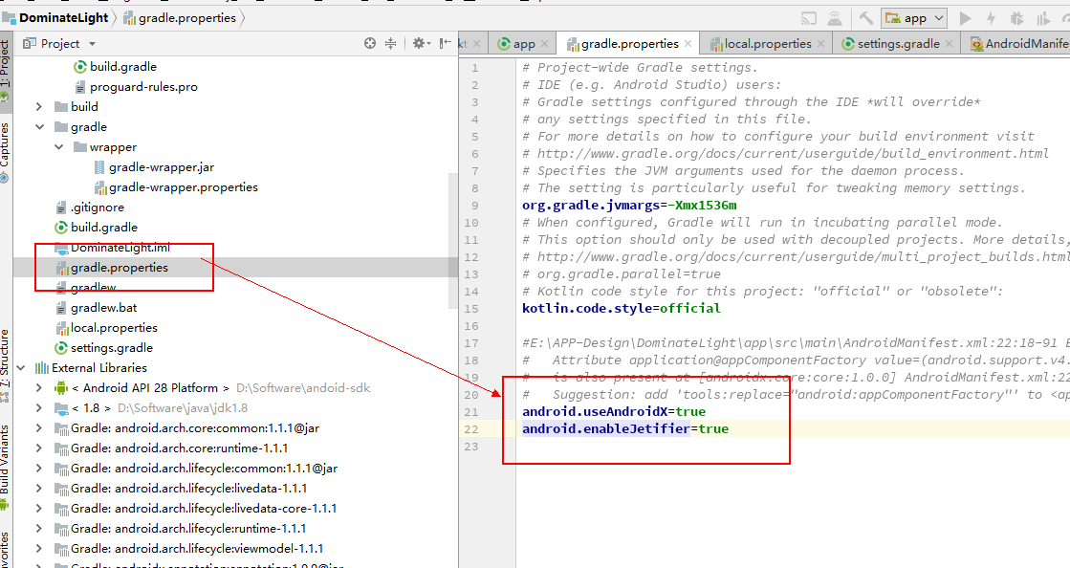Close the app editor tab
Viewport: 1070px width, 568px height.
tap(544, 44)
